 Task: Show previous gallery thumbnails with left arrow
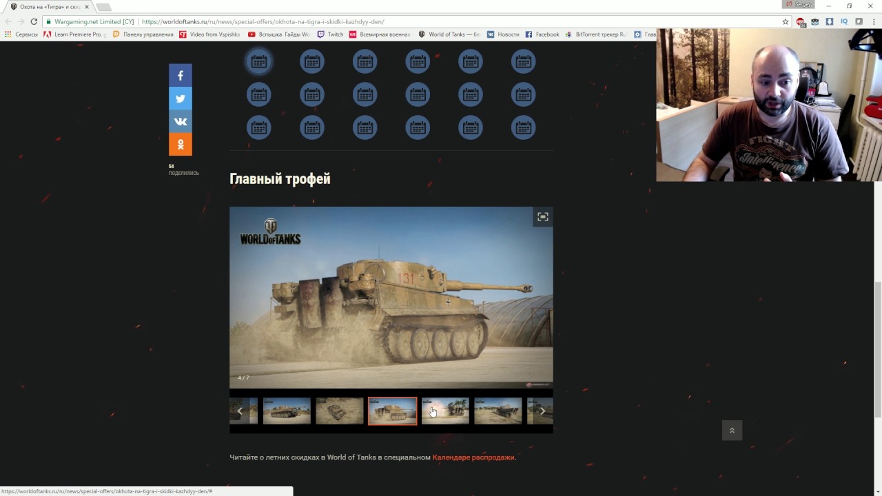240,411
